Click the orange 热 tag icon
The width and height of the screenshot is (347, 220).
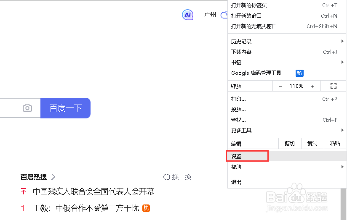click(146, 208)
